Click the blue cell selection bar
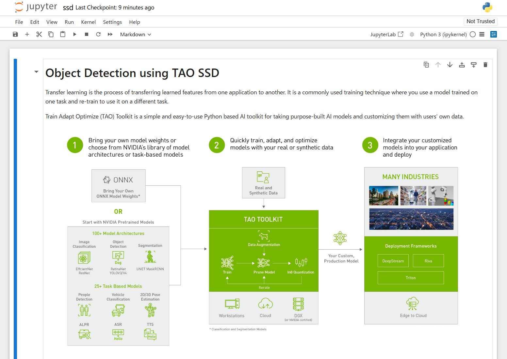Screen dimensions: 507x359 [15, 209]
